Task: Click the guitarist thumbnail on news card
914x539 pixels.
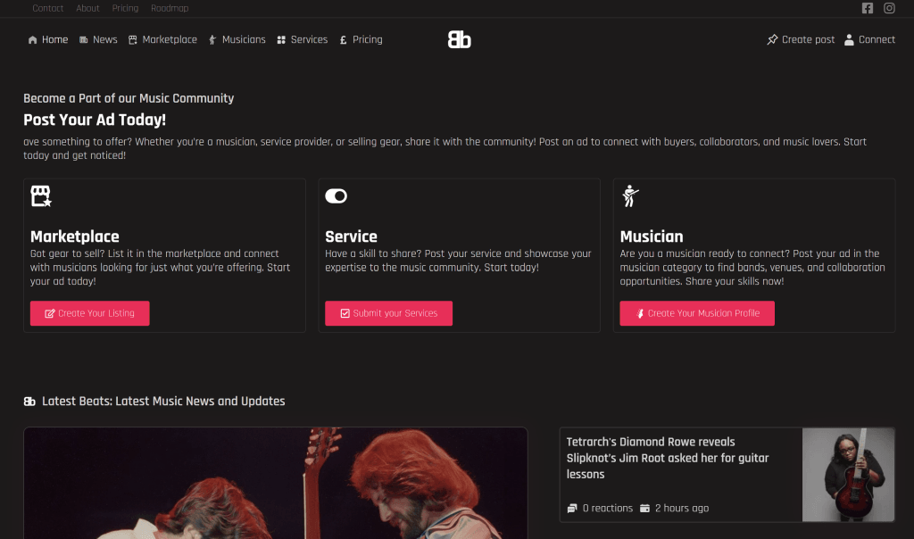Action: [848, 474]
